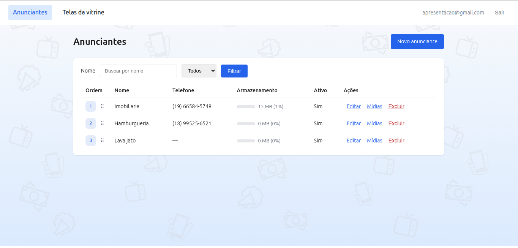Click order badge 1 for Imobiliaria

tap(90, 106)
